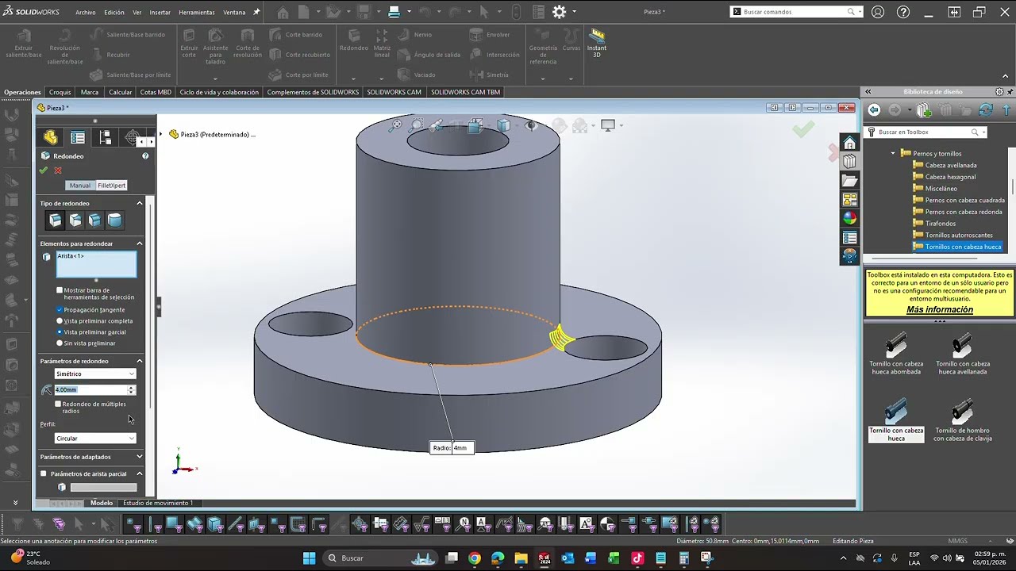Image resolution: width=1016 pixels, height=571 pixels.
Task: Open the Design Library books tab
Action: tap(849, 161)
